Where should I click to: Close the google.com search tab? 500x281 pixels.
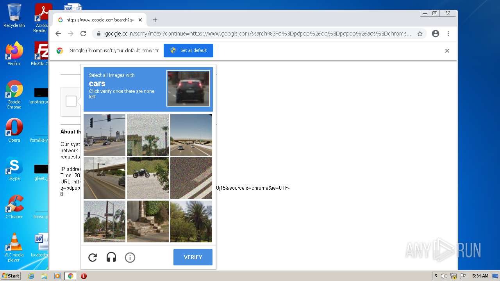(x=140, y=20)
